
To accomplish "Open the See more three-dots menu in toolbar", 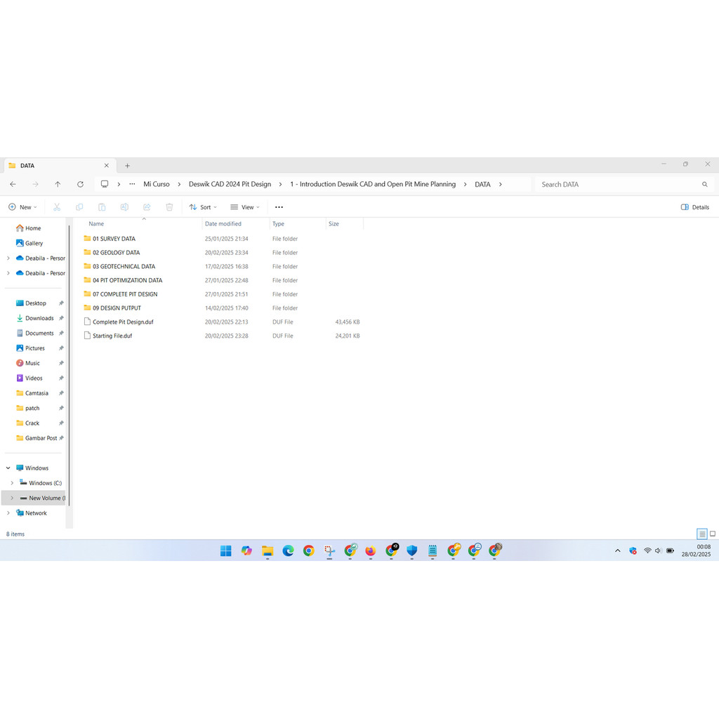I will click(x=279, y=207).
